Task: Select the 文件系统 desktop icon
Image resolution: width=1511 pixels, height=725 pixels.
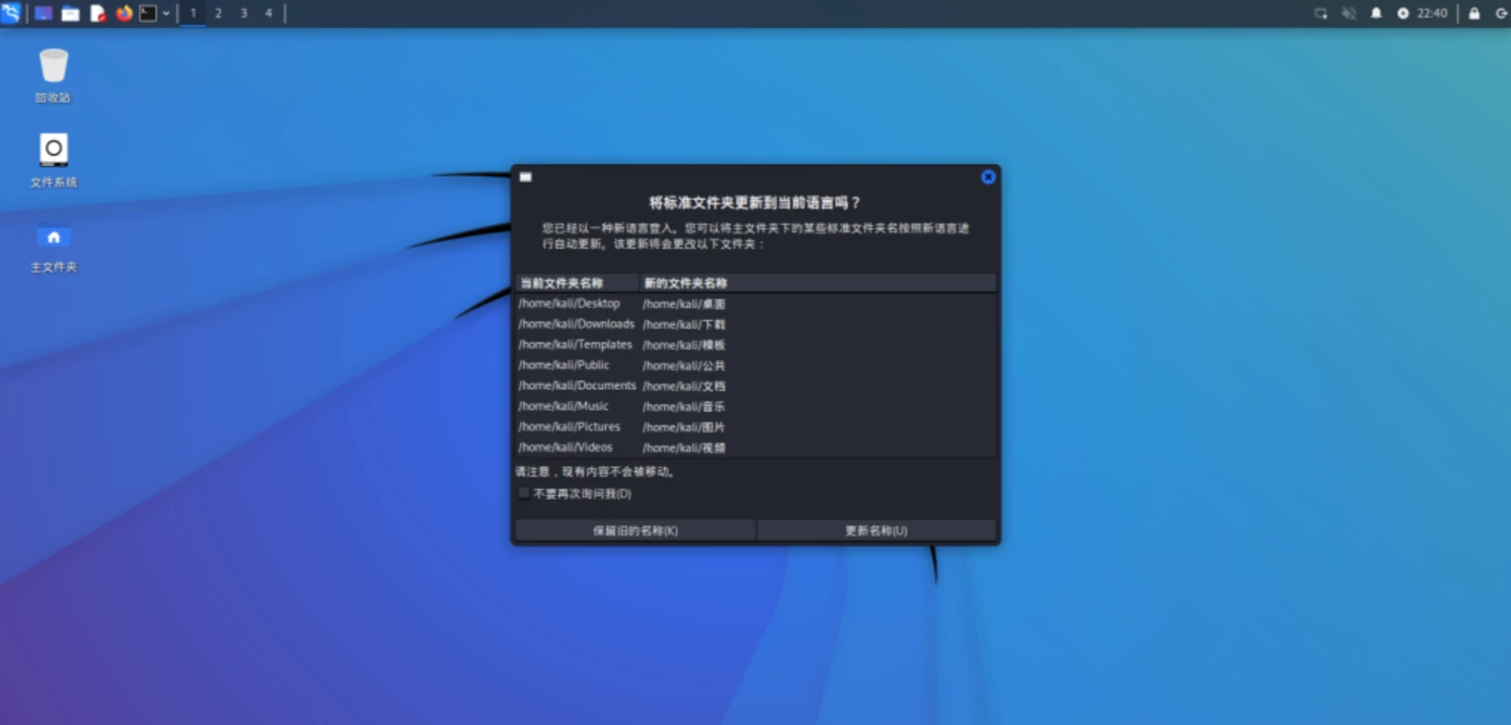Action: pyautogui.click(x=53, y=160)
